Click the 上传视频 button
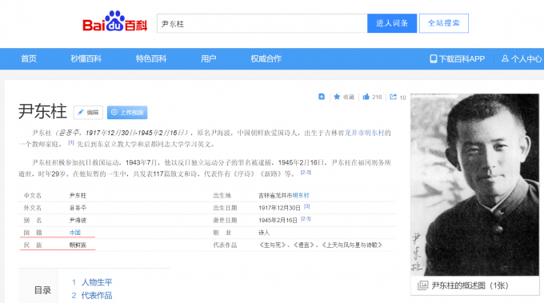Screen dimensions: 544x303 (127, 112)
